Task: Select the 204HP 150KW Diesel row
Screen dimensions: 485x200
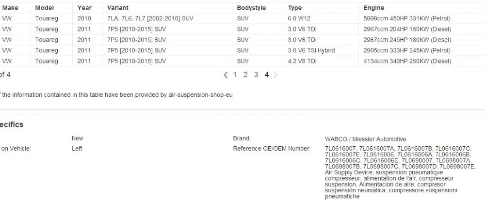Action: click(242, 29)
